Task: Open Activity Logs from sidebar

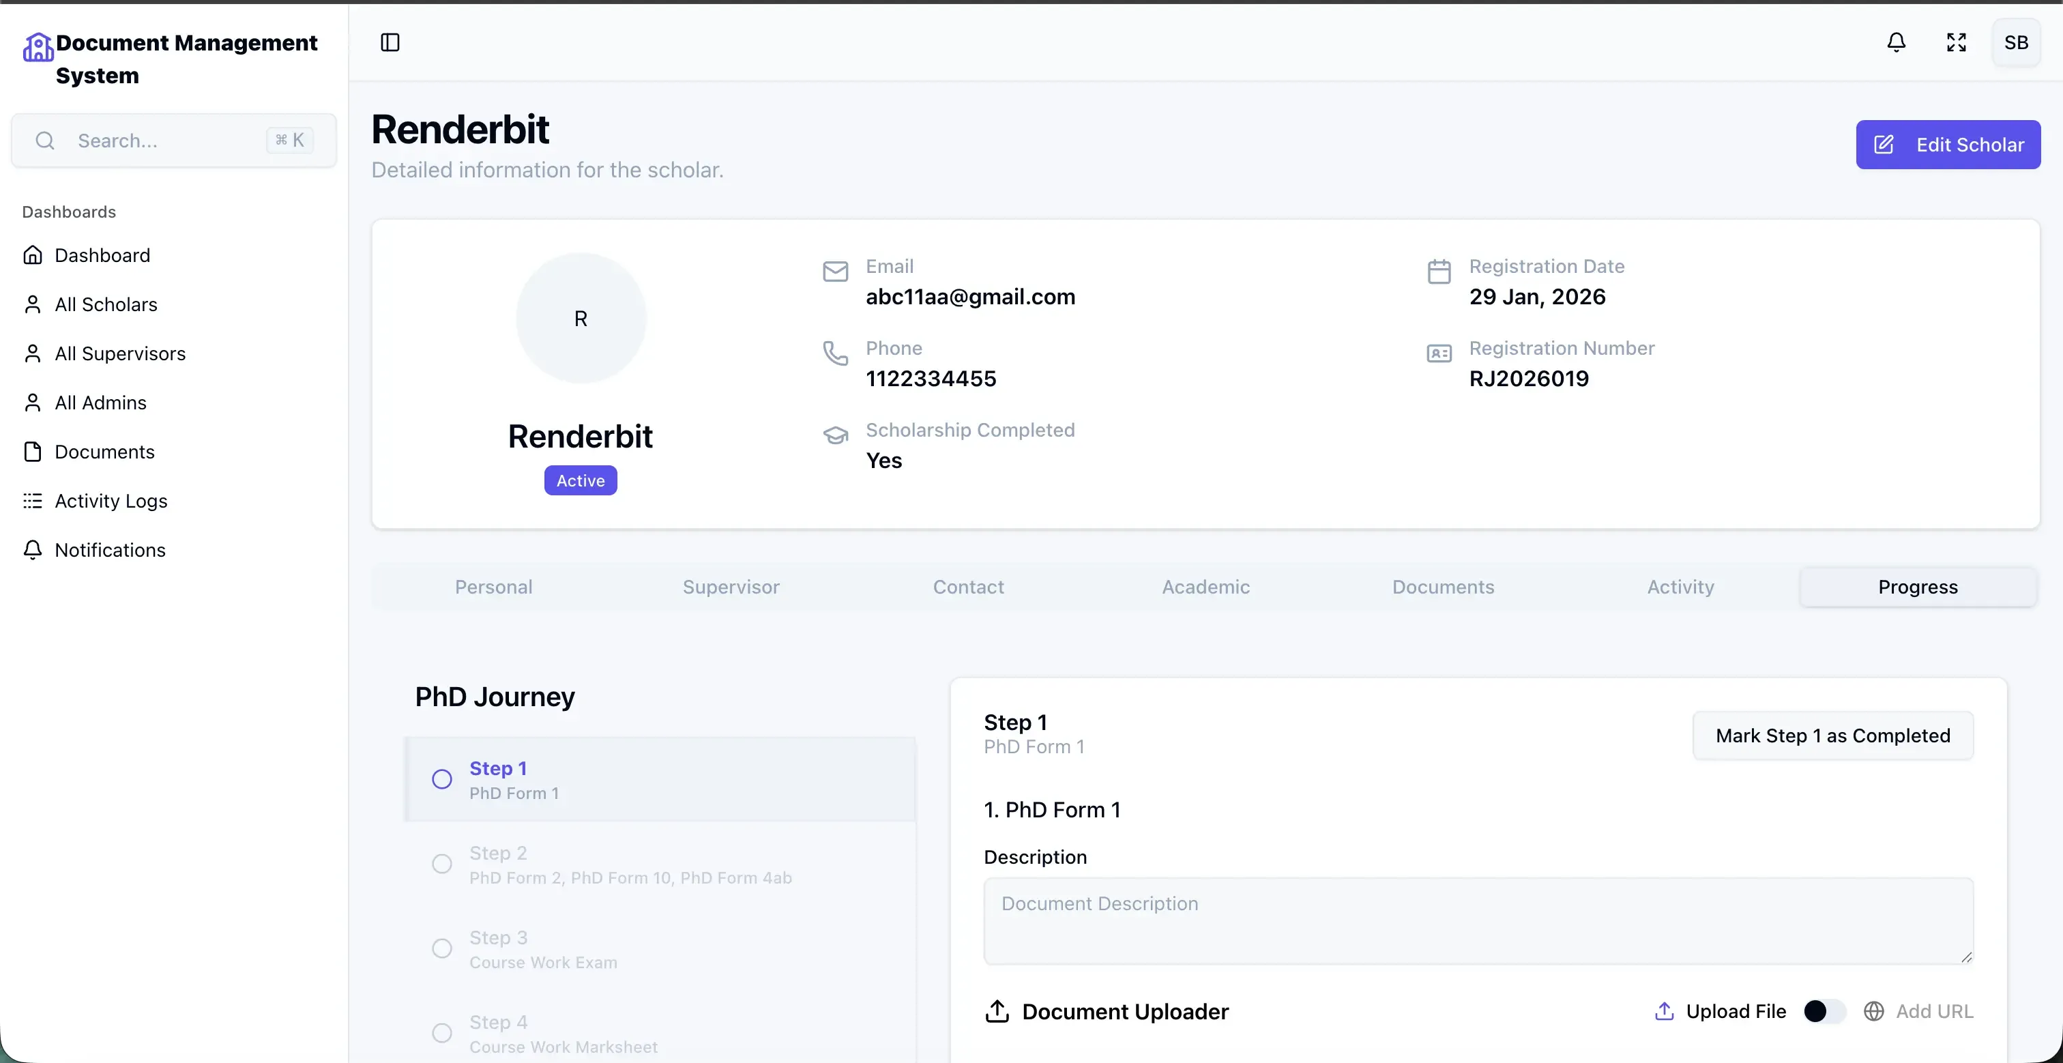Action: coord(111,501)
